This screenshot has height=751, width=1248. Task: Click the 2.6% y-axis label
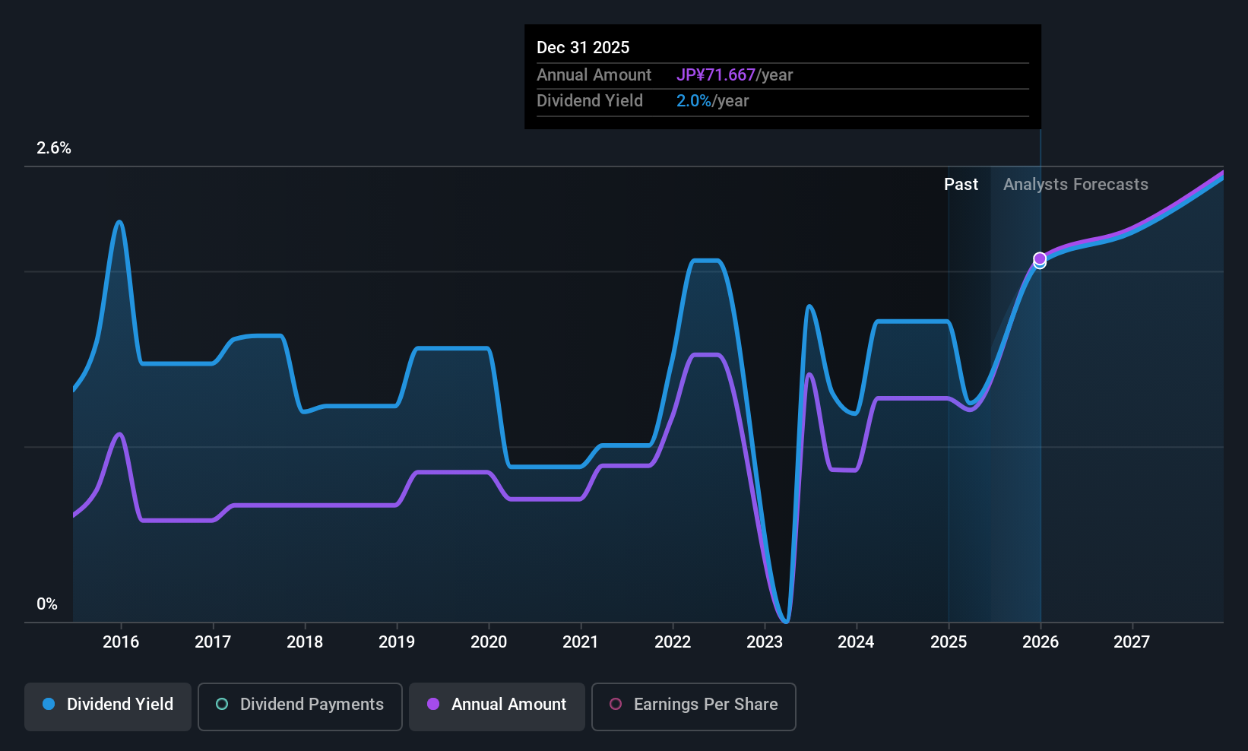(x=54, y=147)
